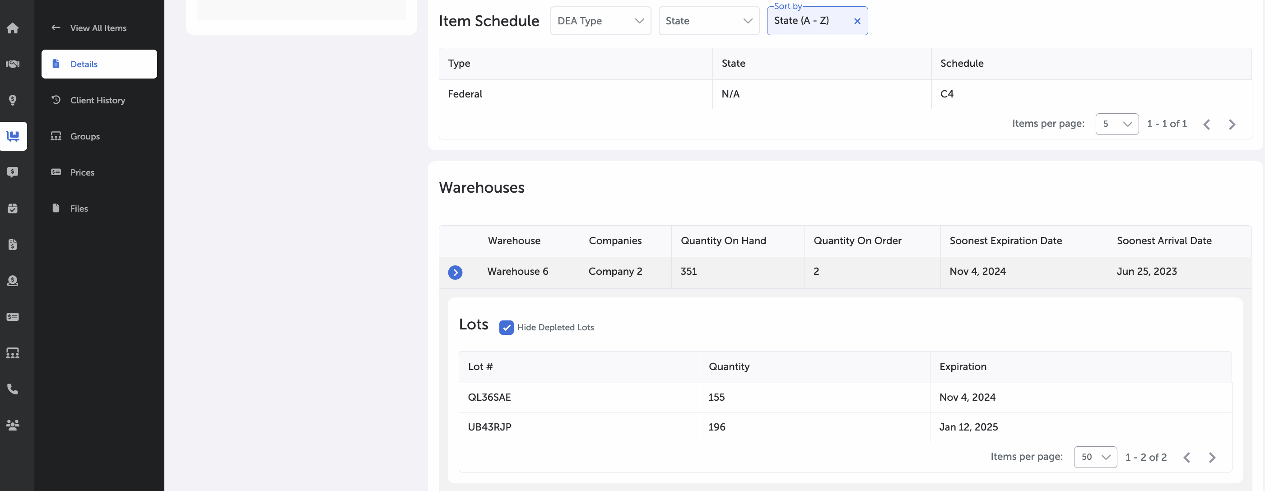Select the Jun 25, 2023 arrival date
The image size is (1265, 491).
click(1147, 272)
